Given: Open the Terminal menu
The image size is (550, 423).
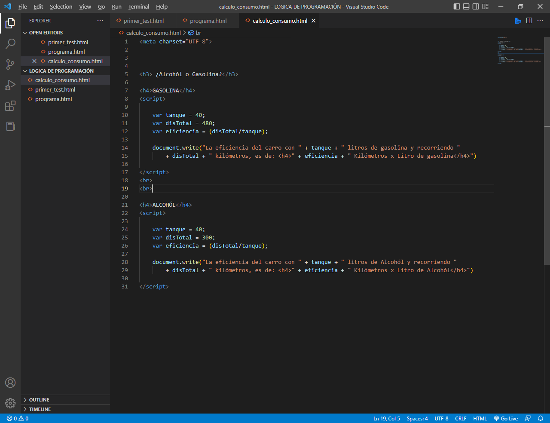Looking at the screenshot, I should pos(139,6).
